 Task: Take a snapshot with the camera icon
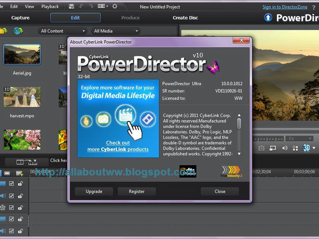261,148
